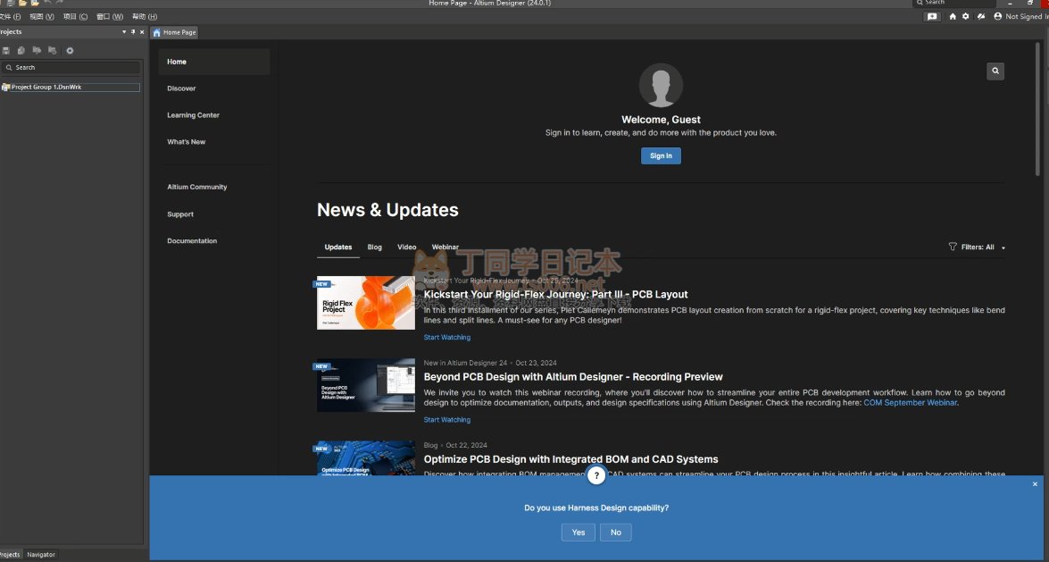Open the 窗口 (W) menu
This screenshot has width=1049, height=562.
click(110, 17)
